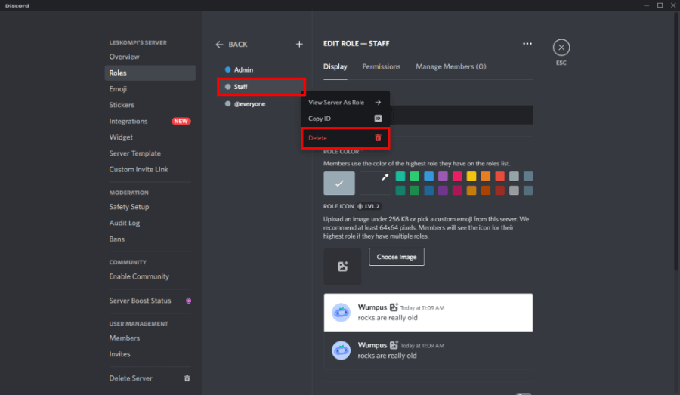Go back using the BACK label
Viewport: 680px width, 395px height.
(238, 45)
